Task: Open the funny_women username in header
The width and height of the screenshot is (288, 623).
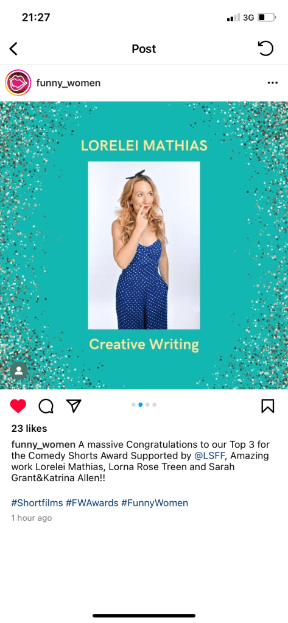Action: point(68,83)
